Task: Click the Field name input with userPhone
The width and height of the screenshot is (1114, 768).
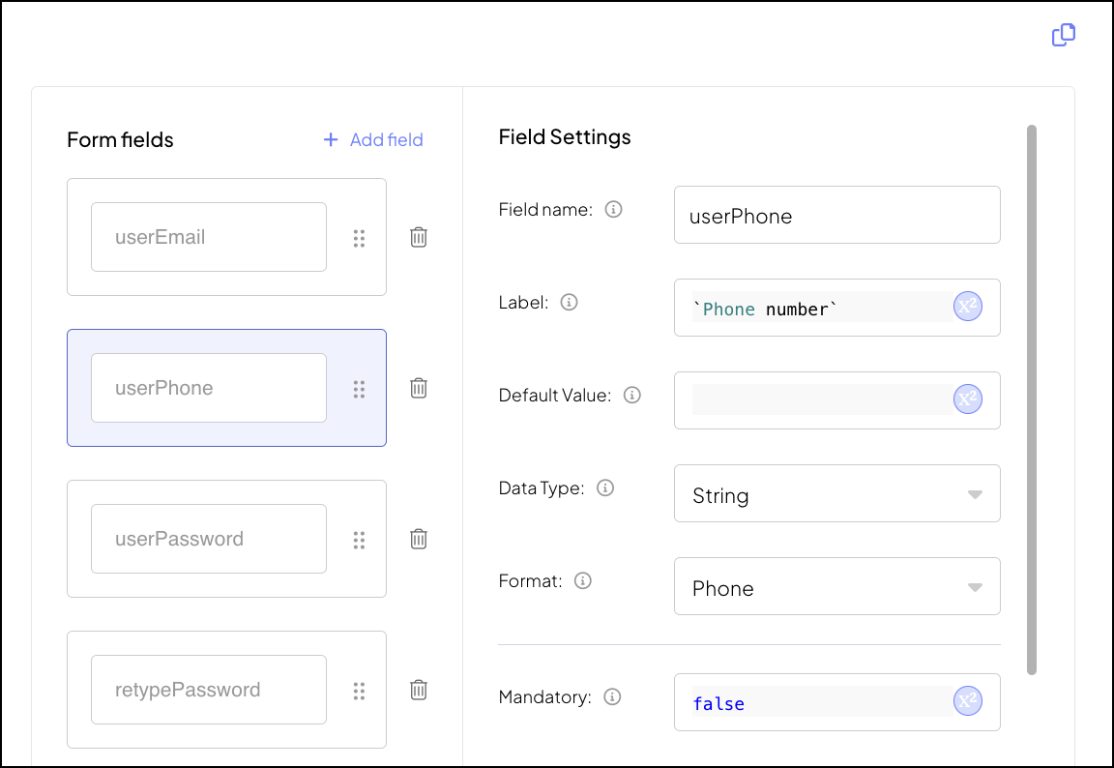Action: tap(836, 216)
